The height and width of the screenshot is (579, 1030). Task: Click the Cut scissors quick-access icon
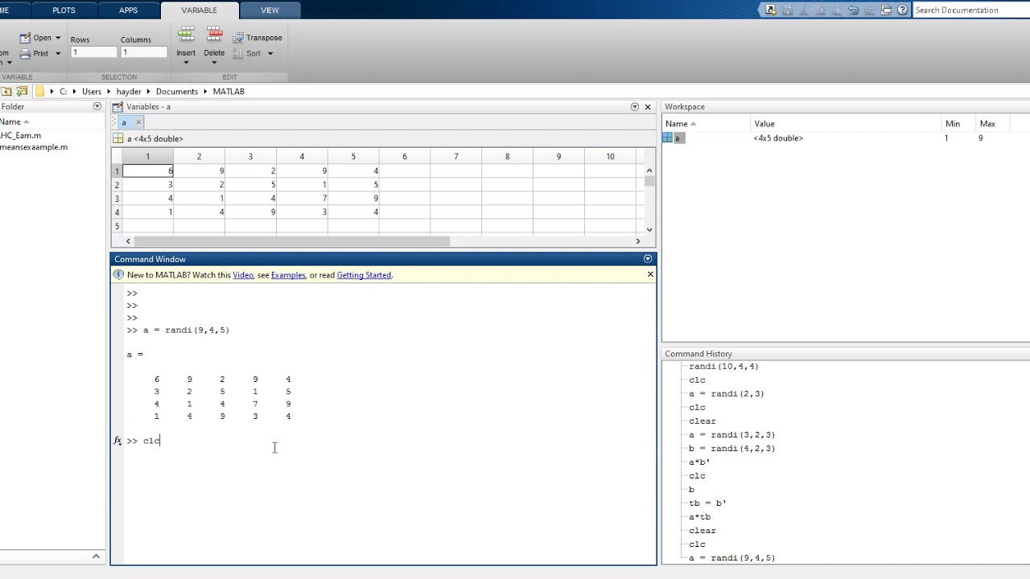click(x=804, y=10)
